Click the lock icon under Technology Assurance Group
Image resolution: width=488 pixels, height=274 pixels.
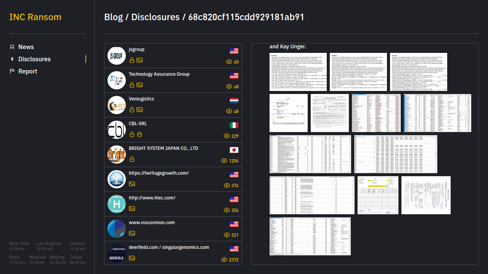click(132, 85)
